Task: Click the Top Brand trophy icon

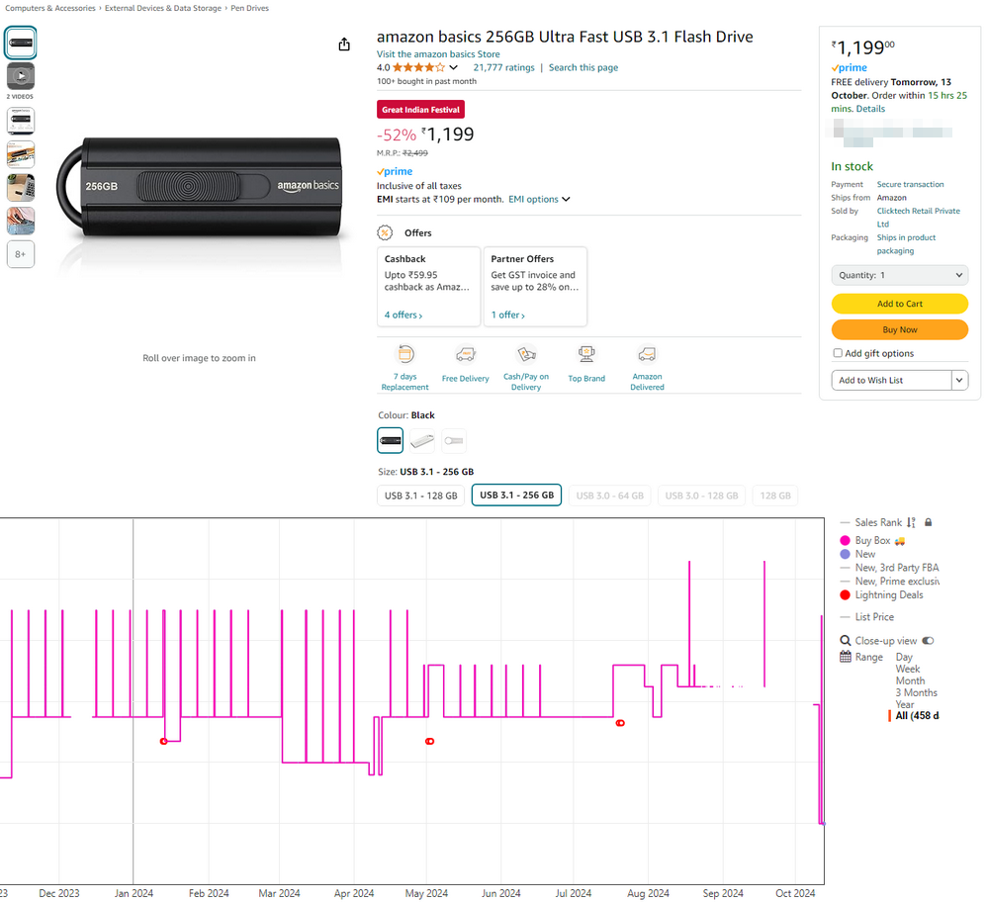Action: pos(586,354)
